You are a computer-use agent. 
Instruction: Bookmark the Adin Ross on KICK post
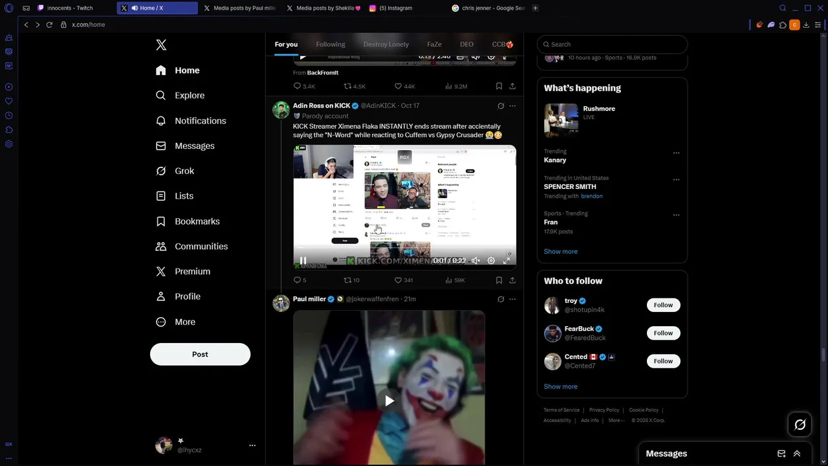[499, 280]
